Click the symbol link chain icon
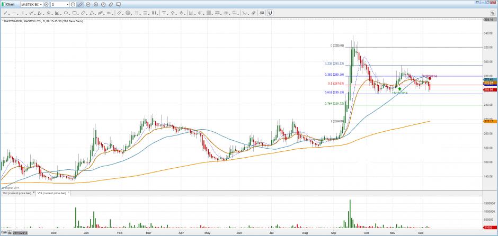498x236 pixels. pyautogui.click(x=111, y=4)
